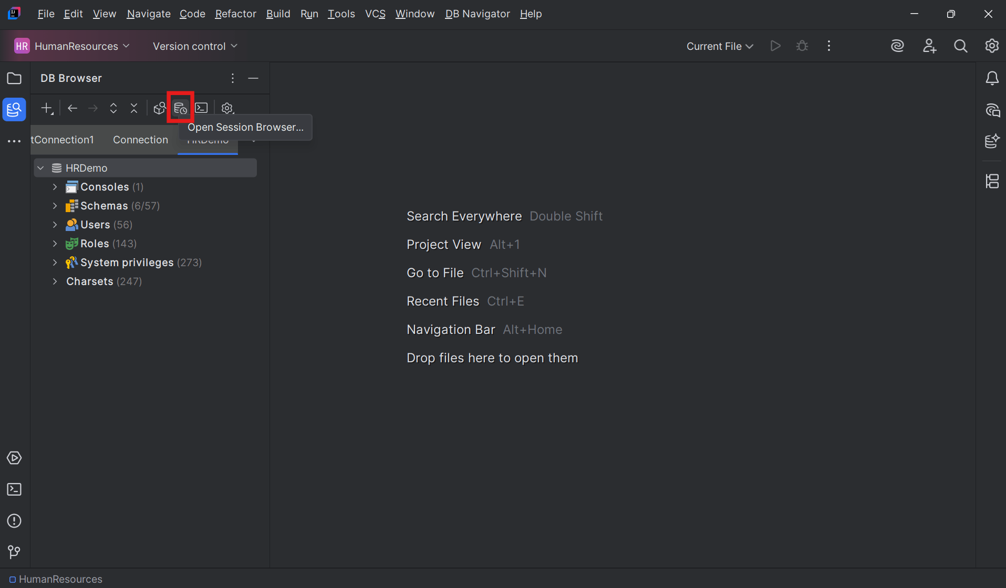The image size is (1006, 588).
Task: Open the Git tool window
Action: [14, 552]
